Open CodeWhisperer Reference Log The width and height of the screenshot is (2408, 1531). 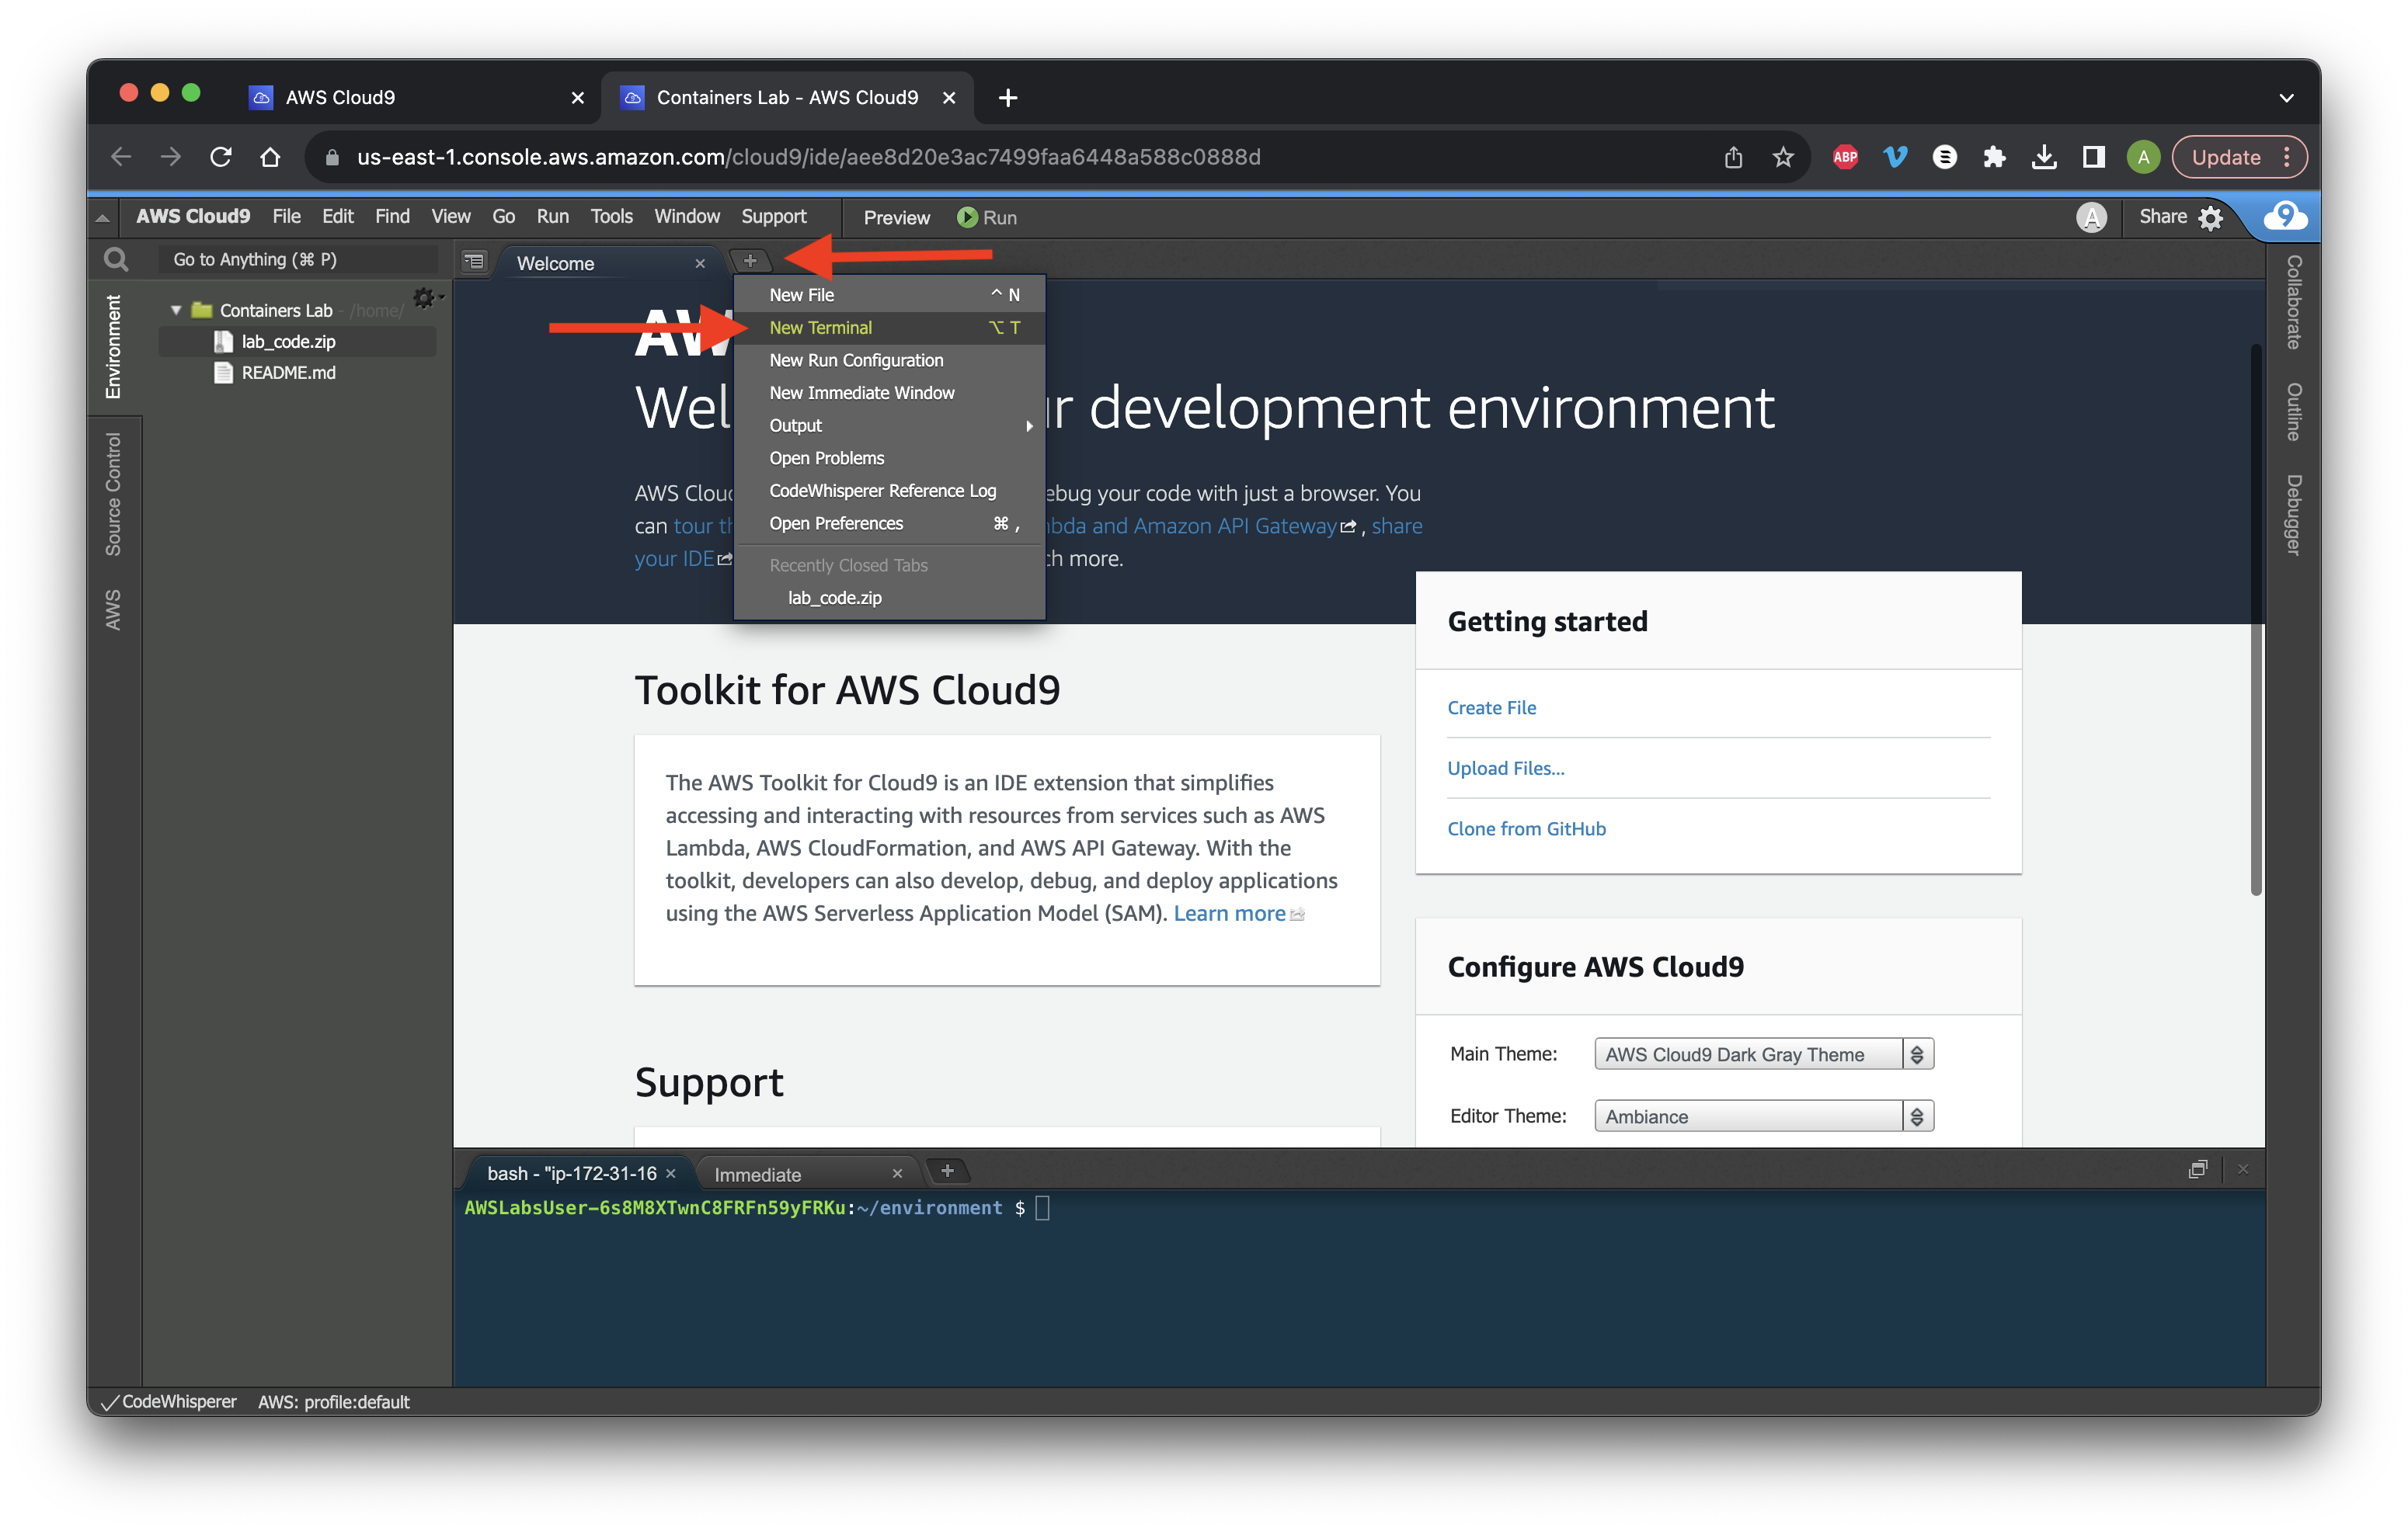(x=889, y=491)
